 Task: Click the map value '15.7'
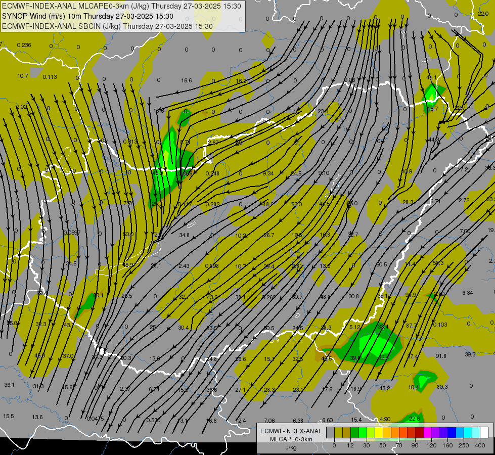pos(432,109)
